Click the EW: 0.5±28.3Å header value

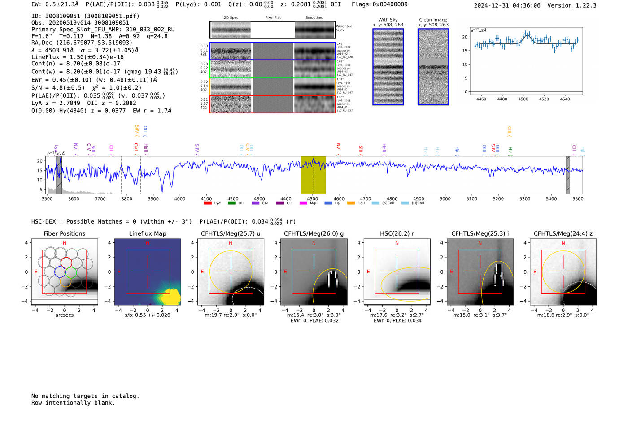[x=55, y=4]
